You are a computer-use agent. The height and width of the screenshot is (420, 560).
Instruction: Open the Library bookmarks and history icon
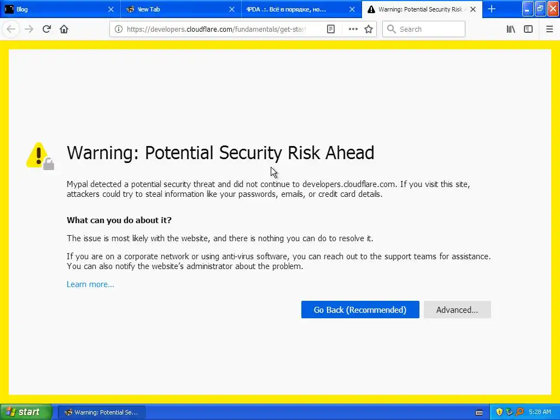[511, 30]
